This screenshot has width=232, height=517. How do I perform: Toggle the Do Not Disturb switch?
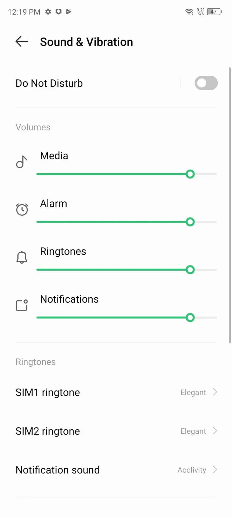tap(206, 83)
